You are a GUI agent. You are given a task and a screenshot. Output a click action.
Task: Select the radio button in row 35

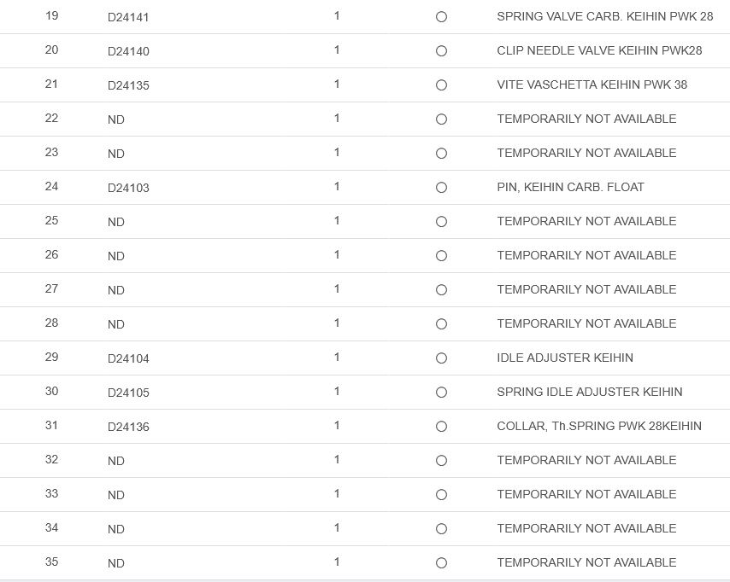[x=441, y=563]
